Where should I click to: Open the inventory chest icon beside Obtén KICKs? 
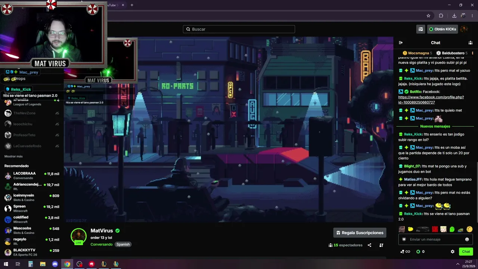click(x=421, y=29)
